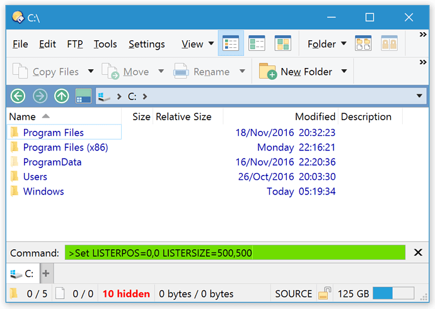The width and height of the screenshot is (435, 309).
Task: Go back with the left arrow button
Action: tap(18, 96)
